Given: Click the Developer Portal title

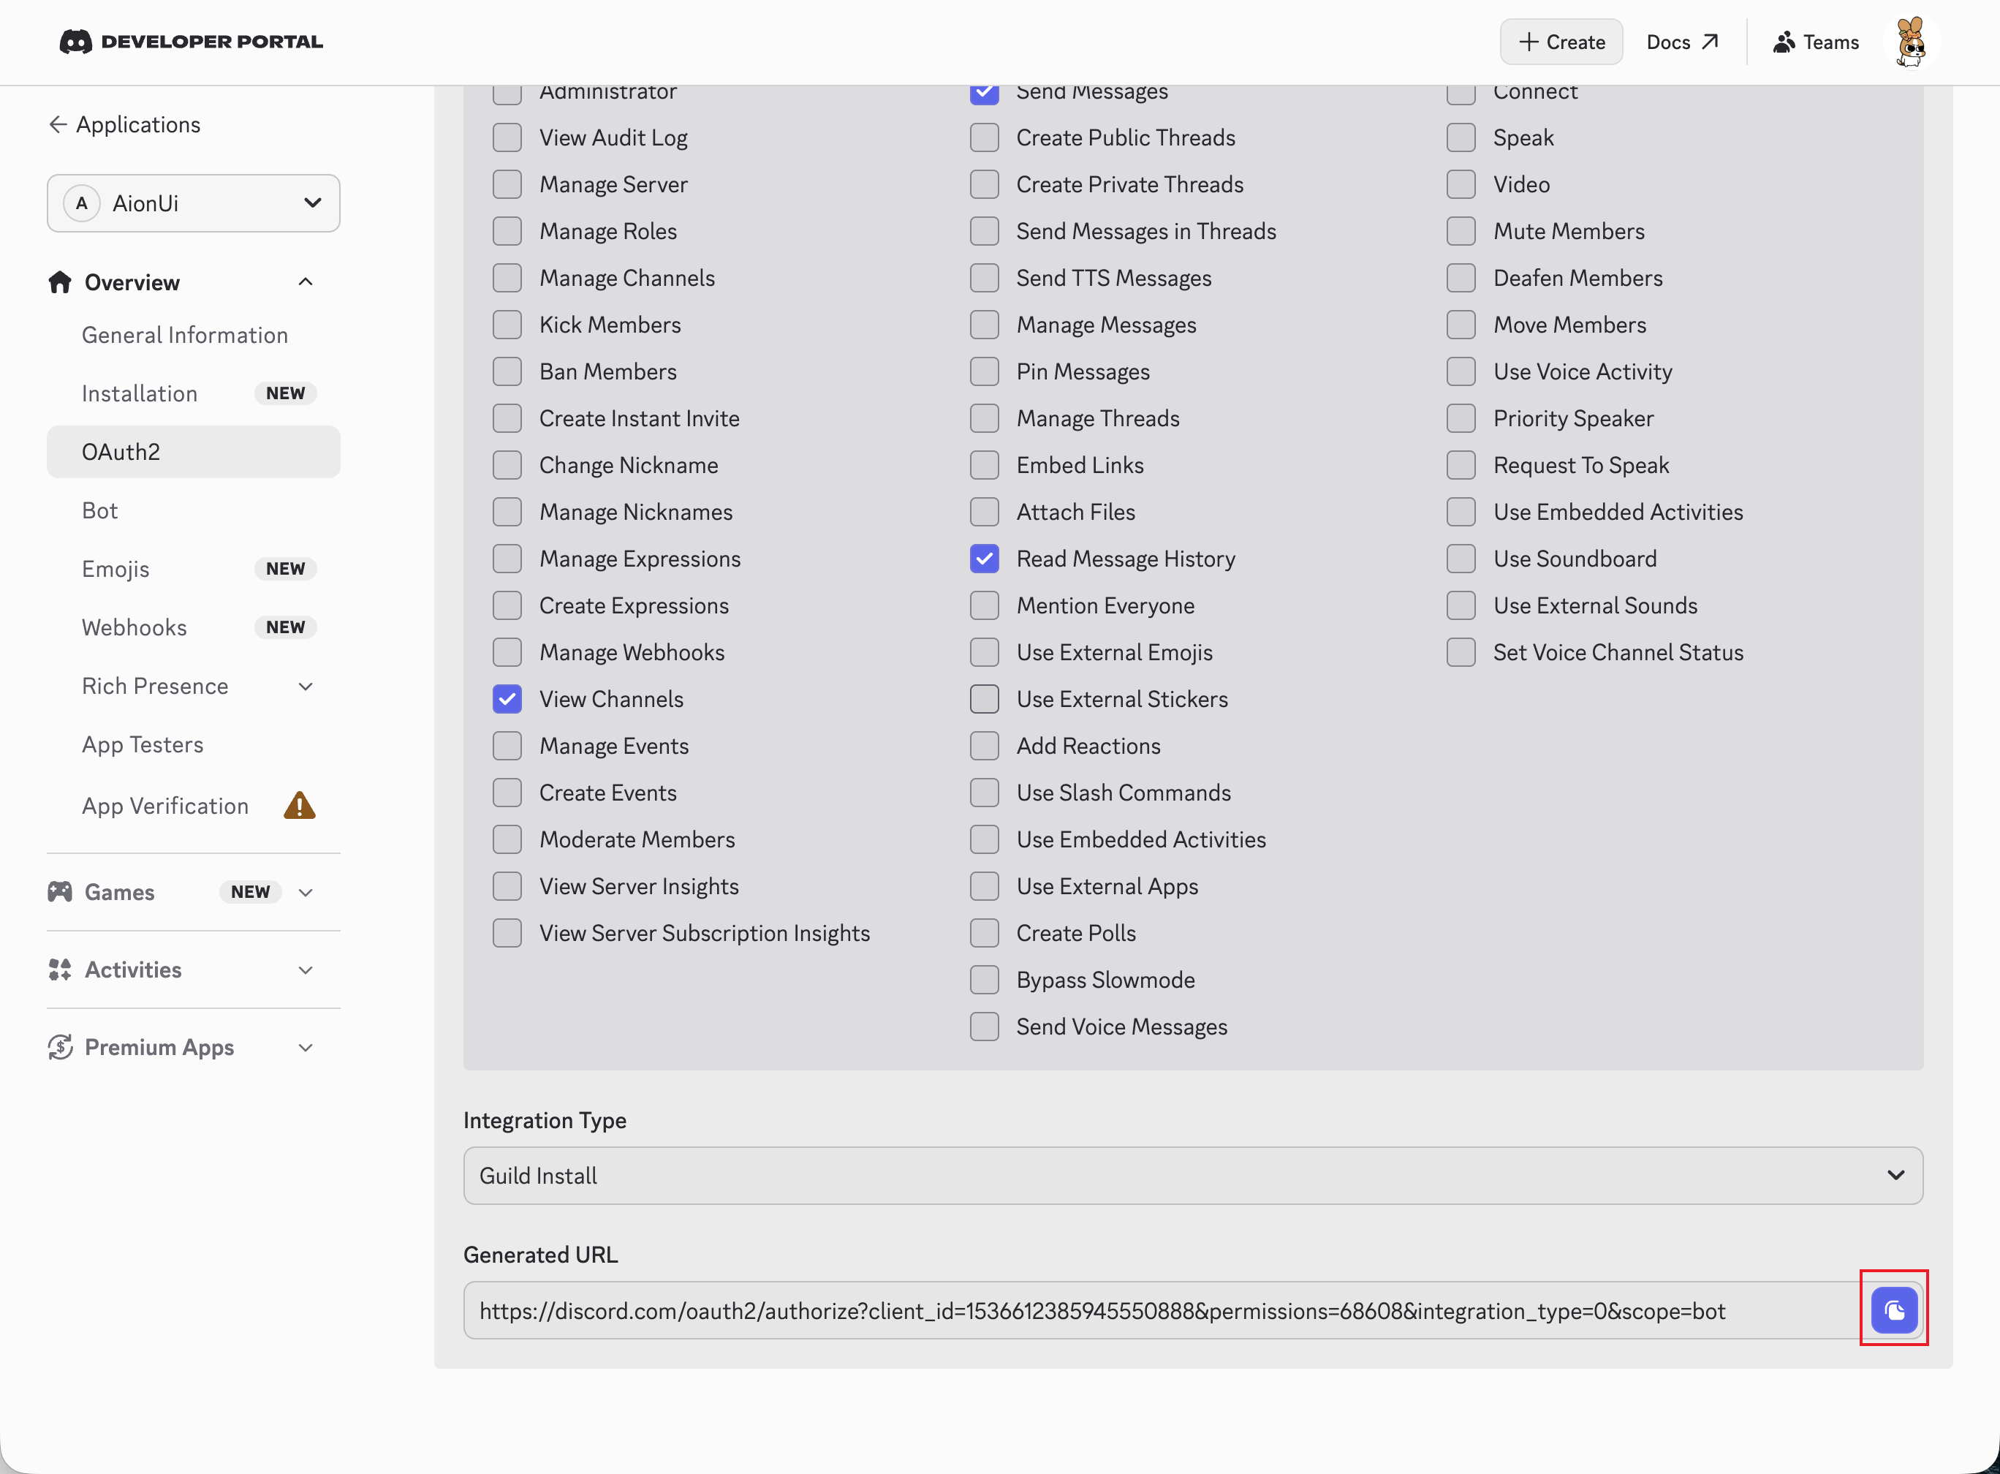Looking at the screenshot, I should point(212,42).
